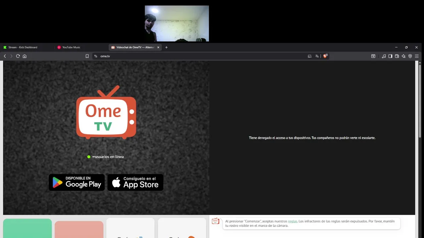Bookmark this page with the bookmark icon

tap(87, 56)
